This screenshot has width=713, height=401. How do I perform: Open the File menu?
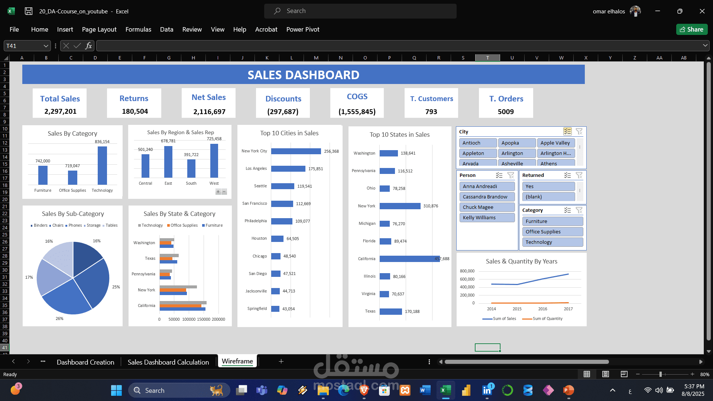(14, 29)
